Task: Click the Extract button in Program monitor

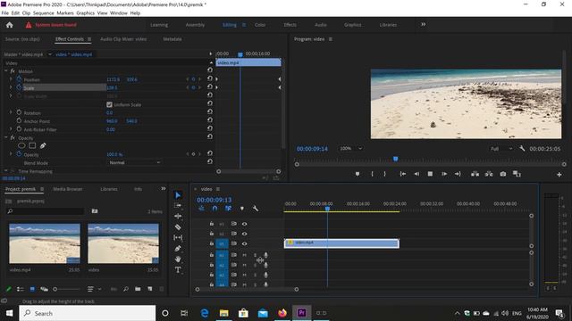Action: [489, 174]
